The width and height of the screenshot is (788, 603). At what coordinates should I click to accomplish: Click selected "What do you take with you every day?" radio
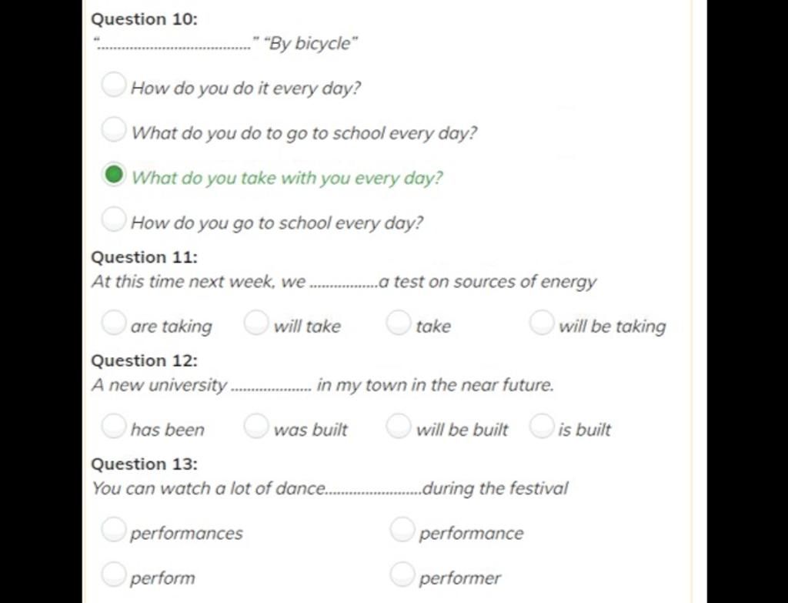pyautogui.click(x=114, y=175)
